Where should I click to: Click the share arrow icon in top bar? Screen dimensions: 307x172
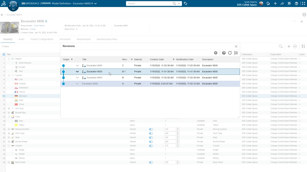[282, 4]
